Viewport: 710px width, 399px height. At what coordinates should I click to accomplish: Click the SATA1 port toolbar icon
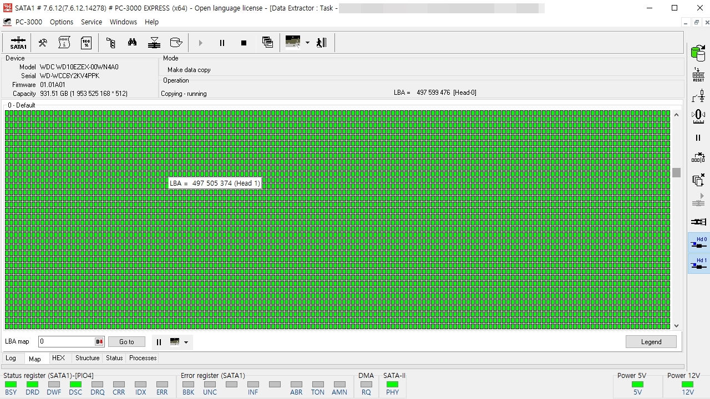[18, 43]
